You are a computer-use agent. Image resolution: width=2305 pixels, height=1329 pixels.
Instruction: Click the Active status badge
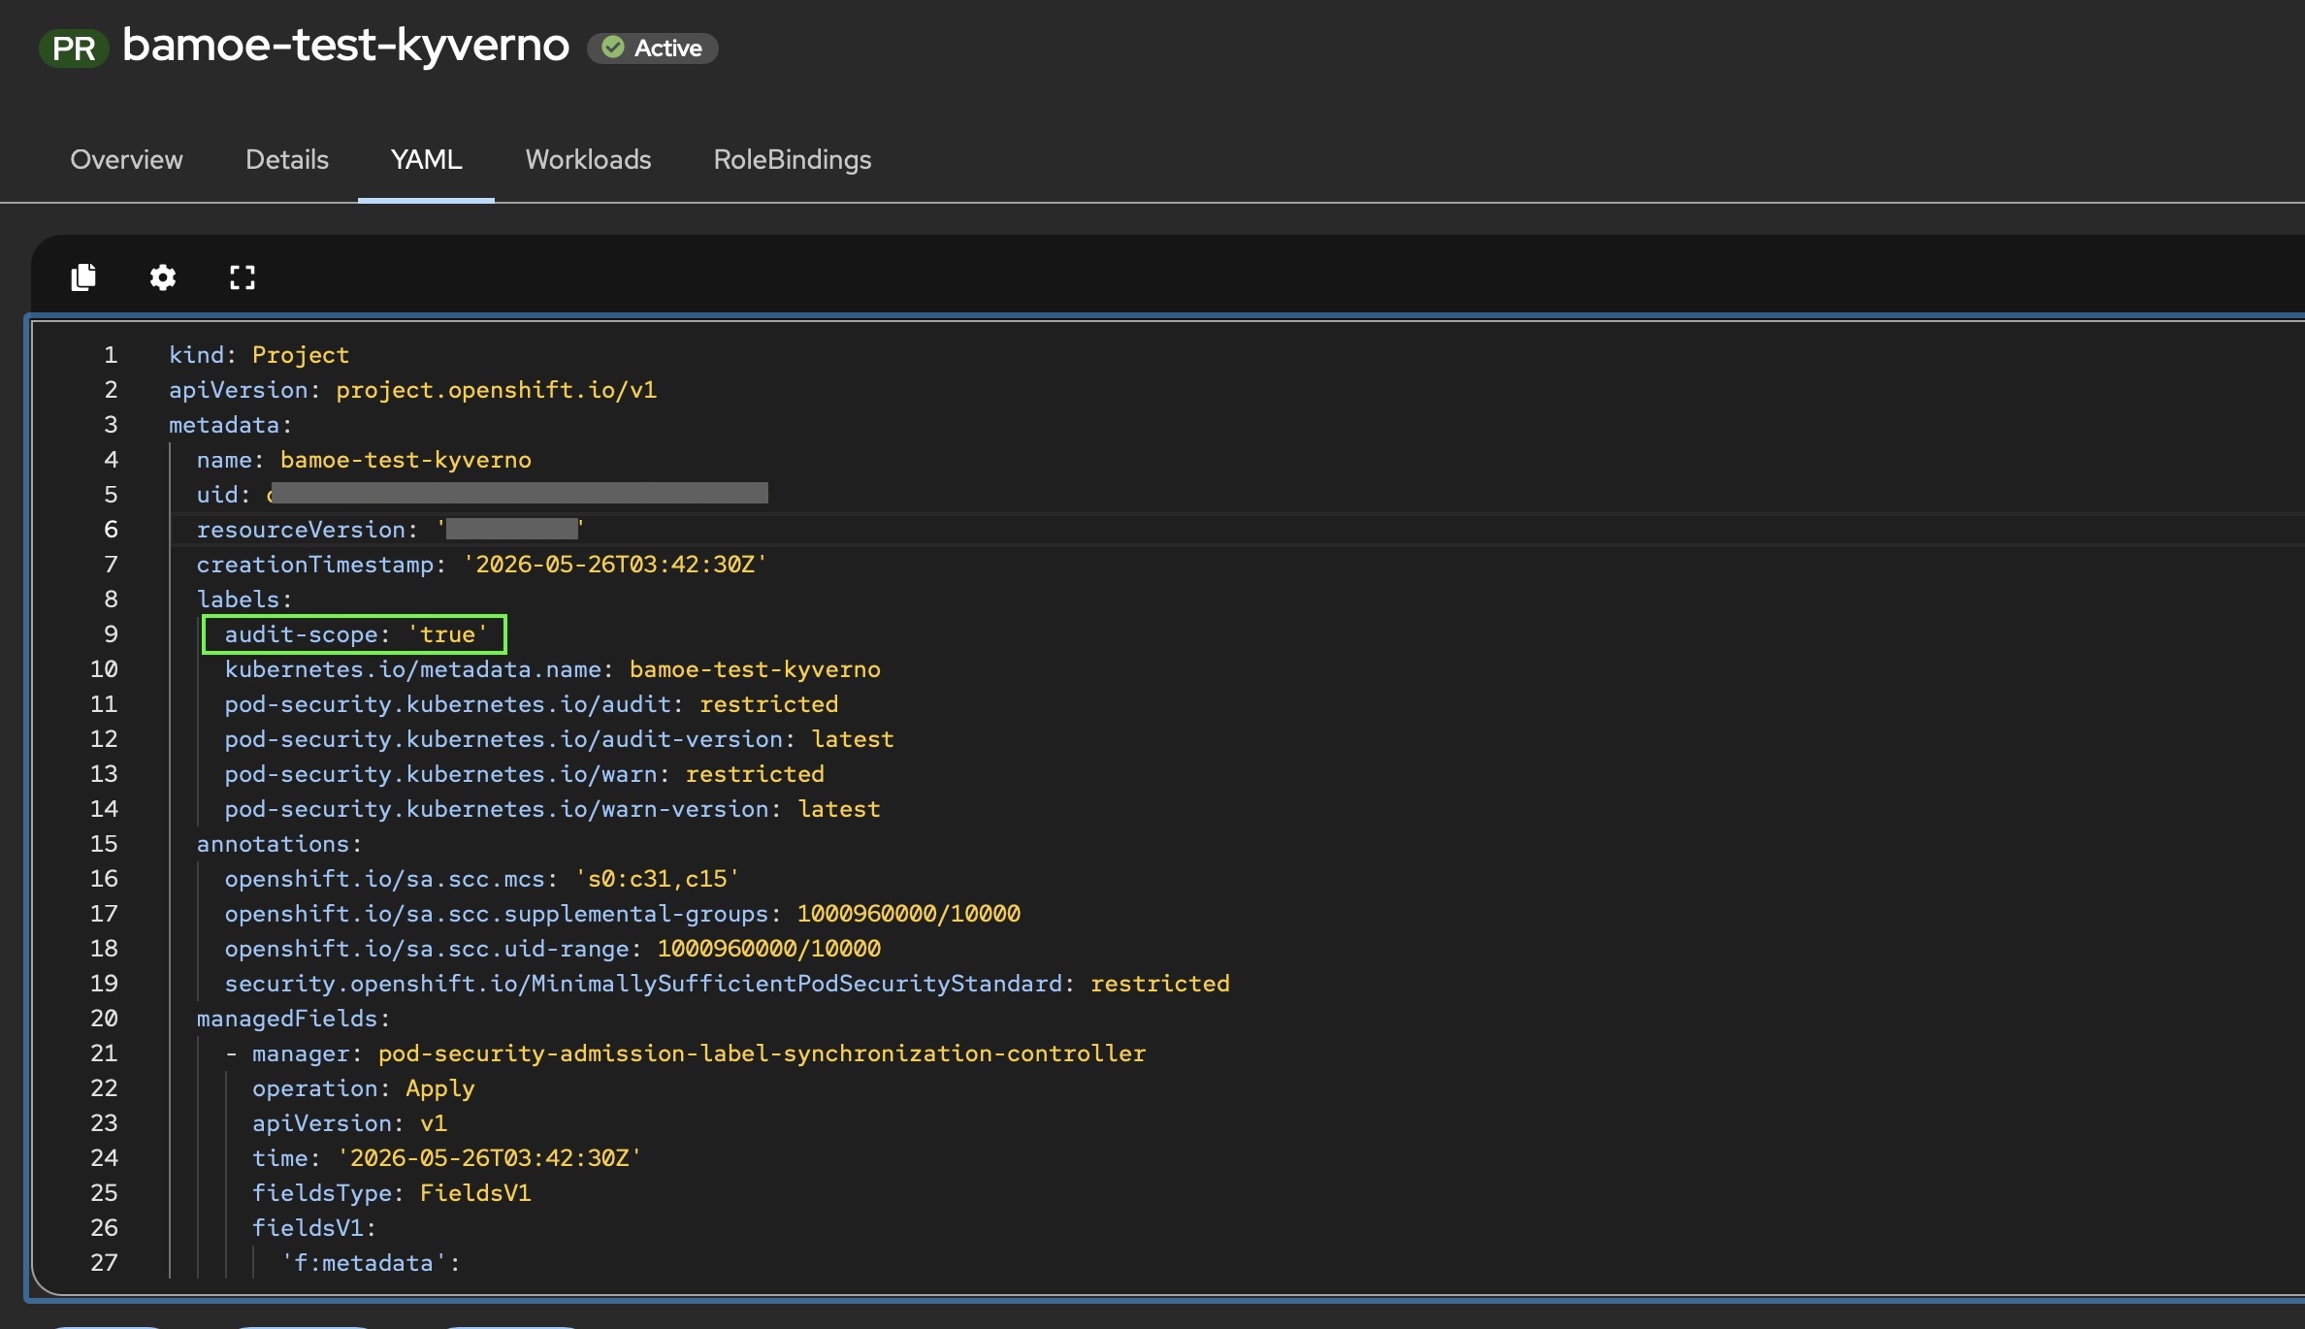(x=653, y=48)
